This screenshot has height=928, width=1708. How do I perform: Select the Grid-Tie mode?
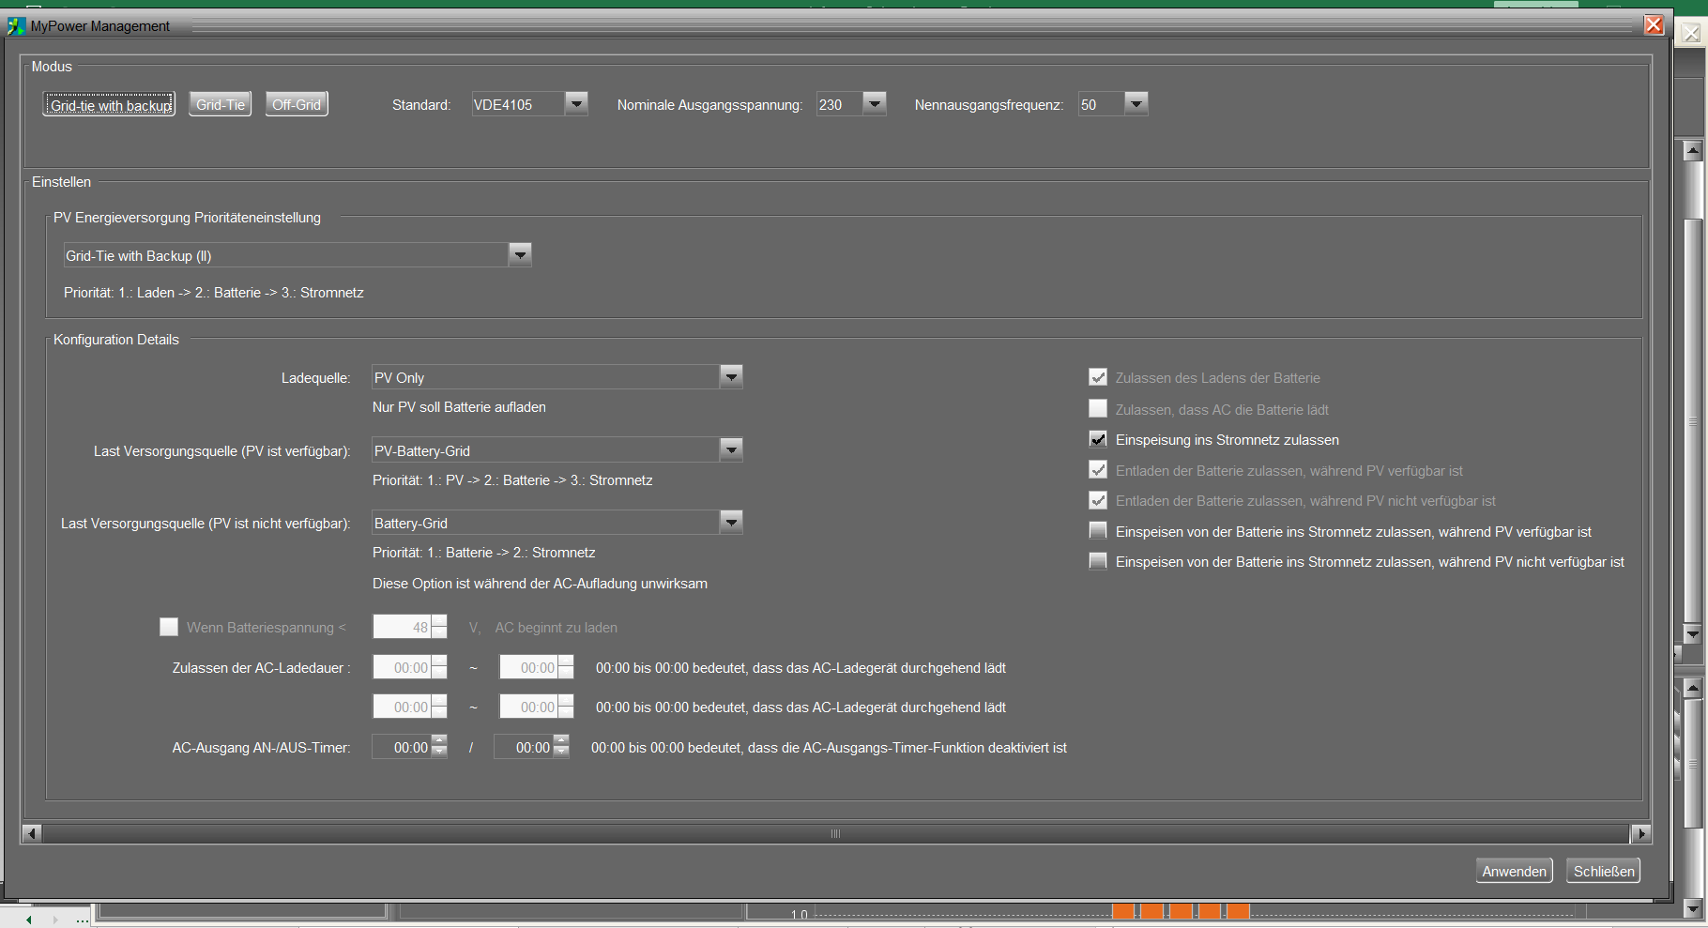point(221,104)
